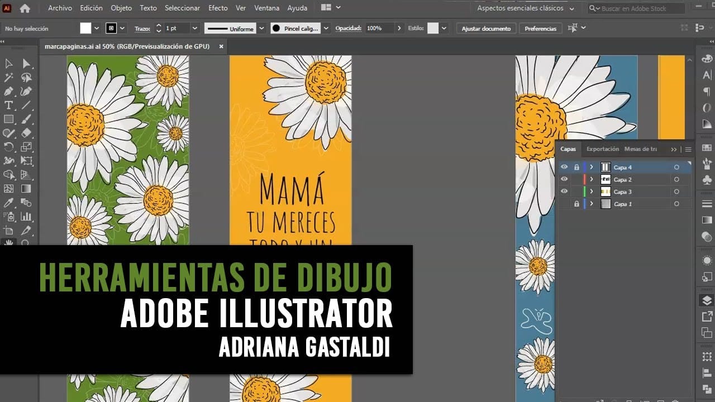The height and width of the screenshot is (402, 715).
Task: Unlock the Capa 1 layer
Action: [576, 204]
